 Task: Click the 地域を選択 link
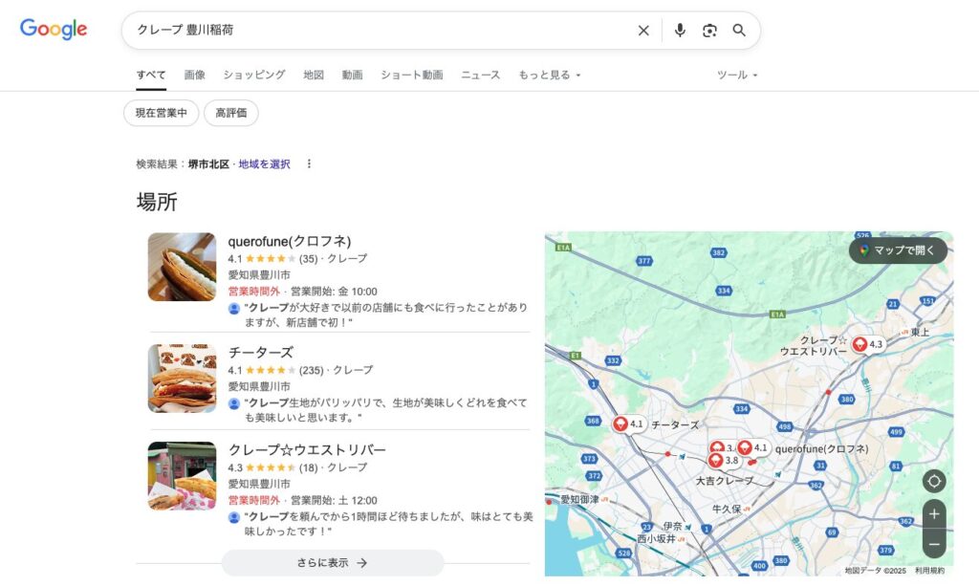tap(264, 164)
